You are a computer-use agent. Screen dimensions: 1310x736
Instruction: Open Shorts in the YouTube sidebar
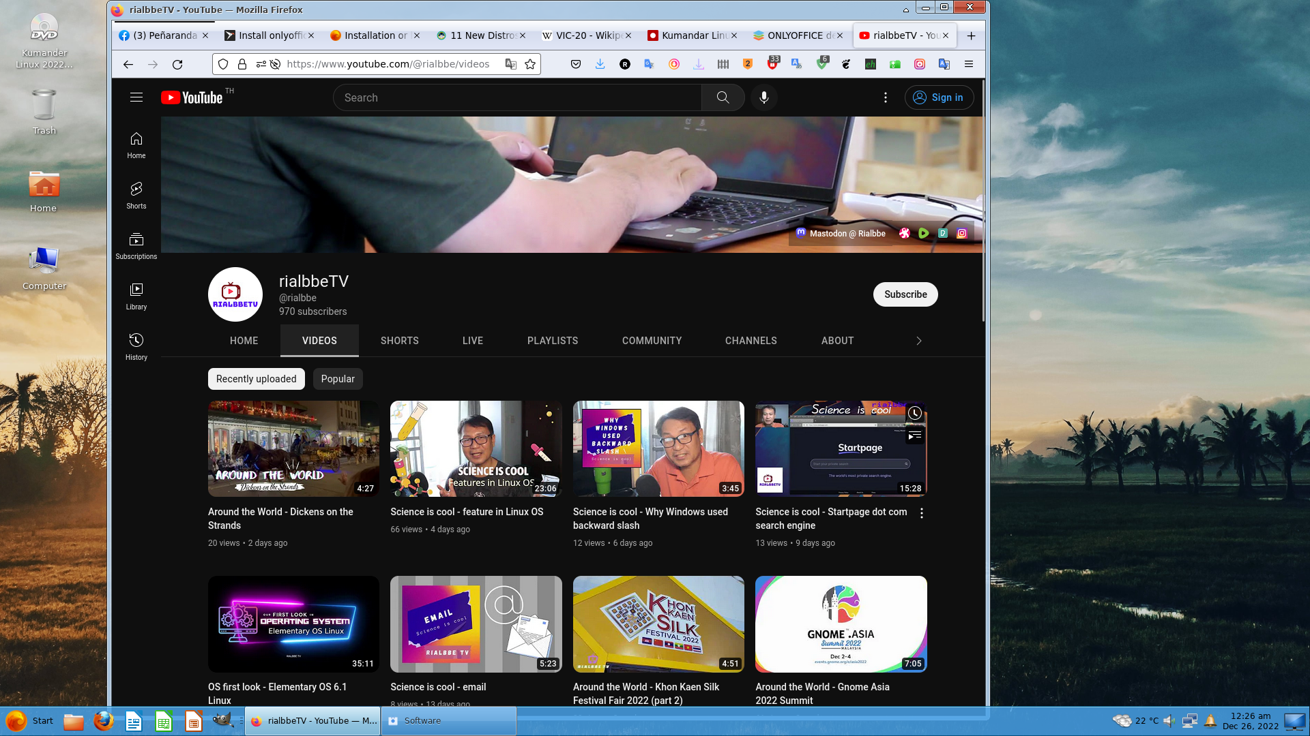coord(136,196)
